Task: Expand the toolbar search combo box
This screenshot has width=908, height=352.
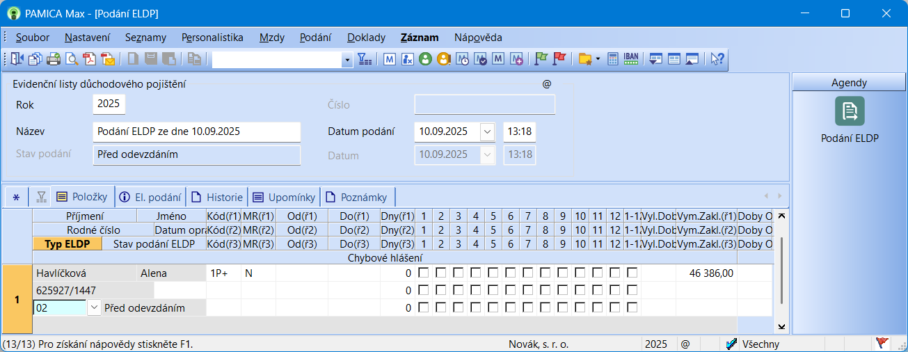Action: click(x=348, y=61)
